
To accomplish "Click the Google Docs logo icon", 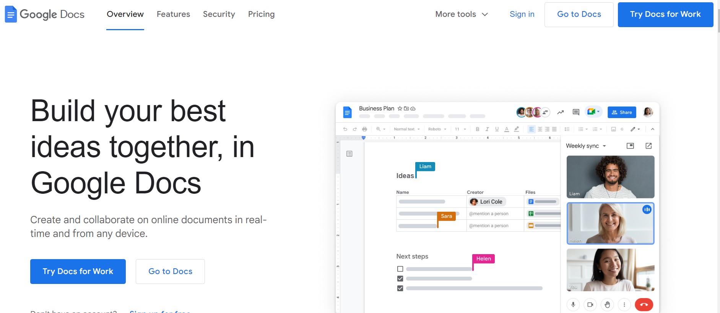I will pyautogui.click(x=11, y=14).
